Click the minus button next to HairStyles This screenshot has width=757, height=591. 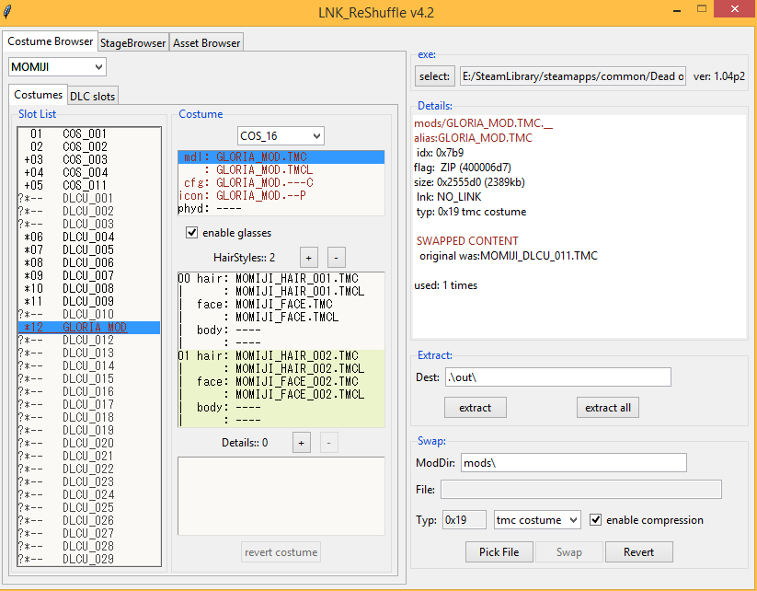coord(337,257)
